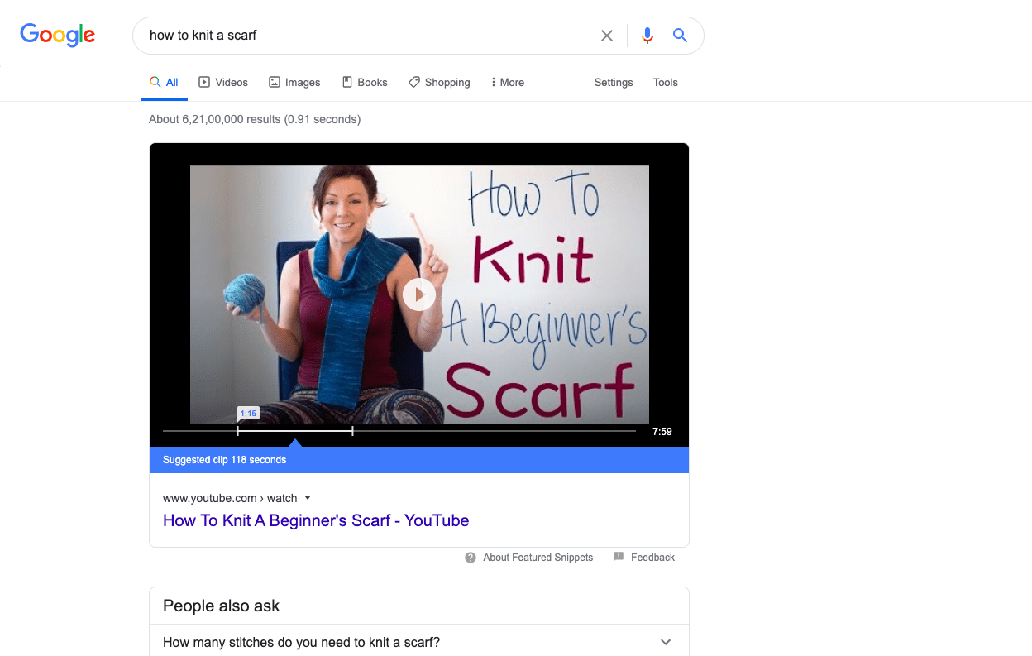Play the knitting scarf video
1032x656 pixels.
tap(419, 294)
